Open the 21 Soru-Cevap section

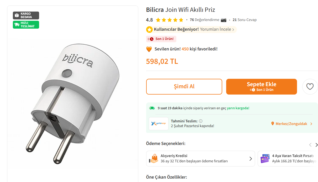[245, 20]
